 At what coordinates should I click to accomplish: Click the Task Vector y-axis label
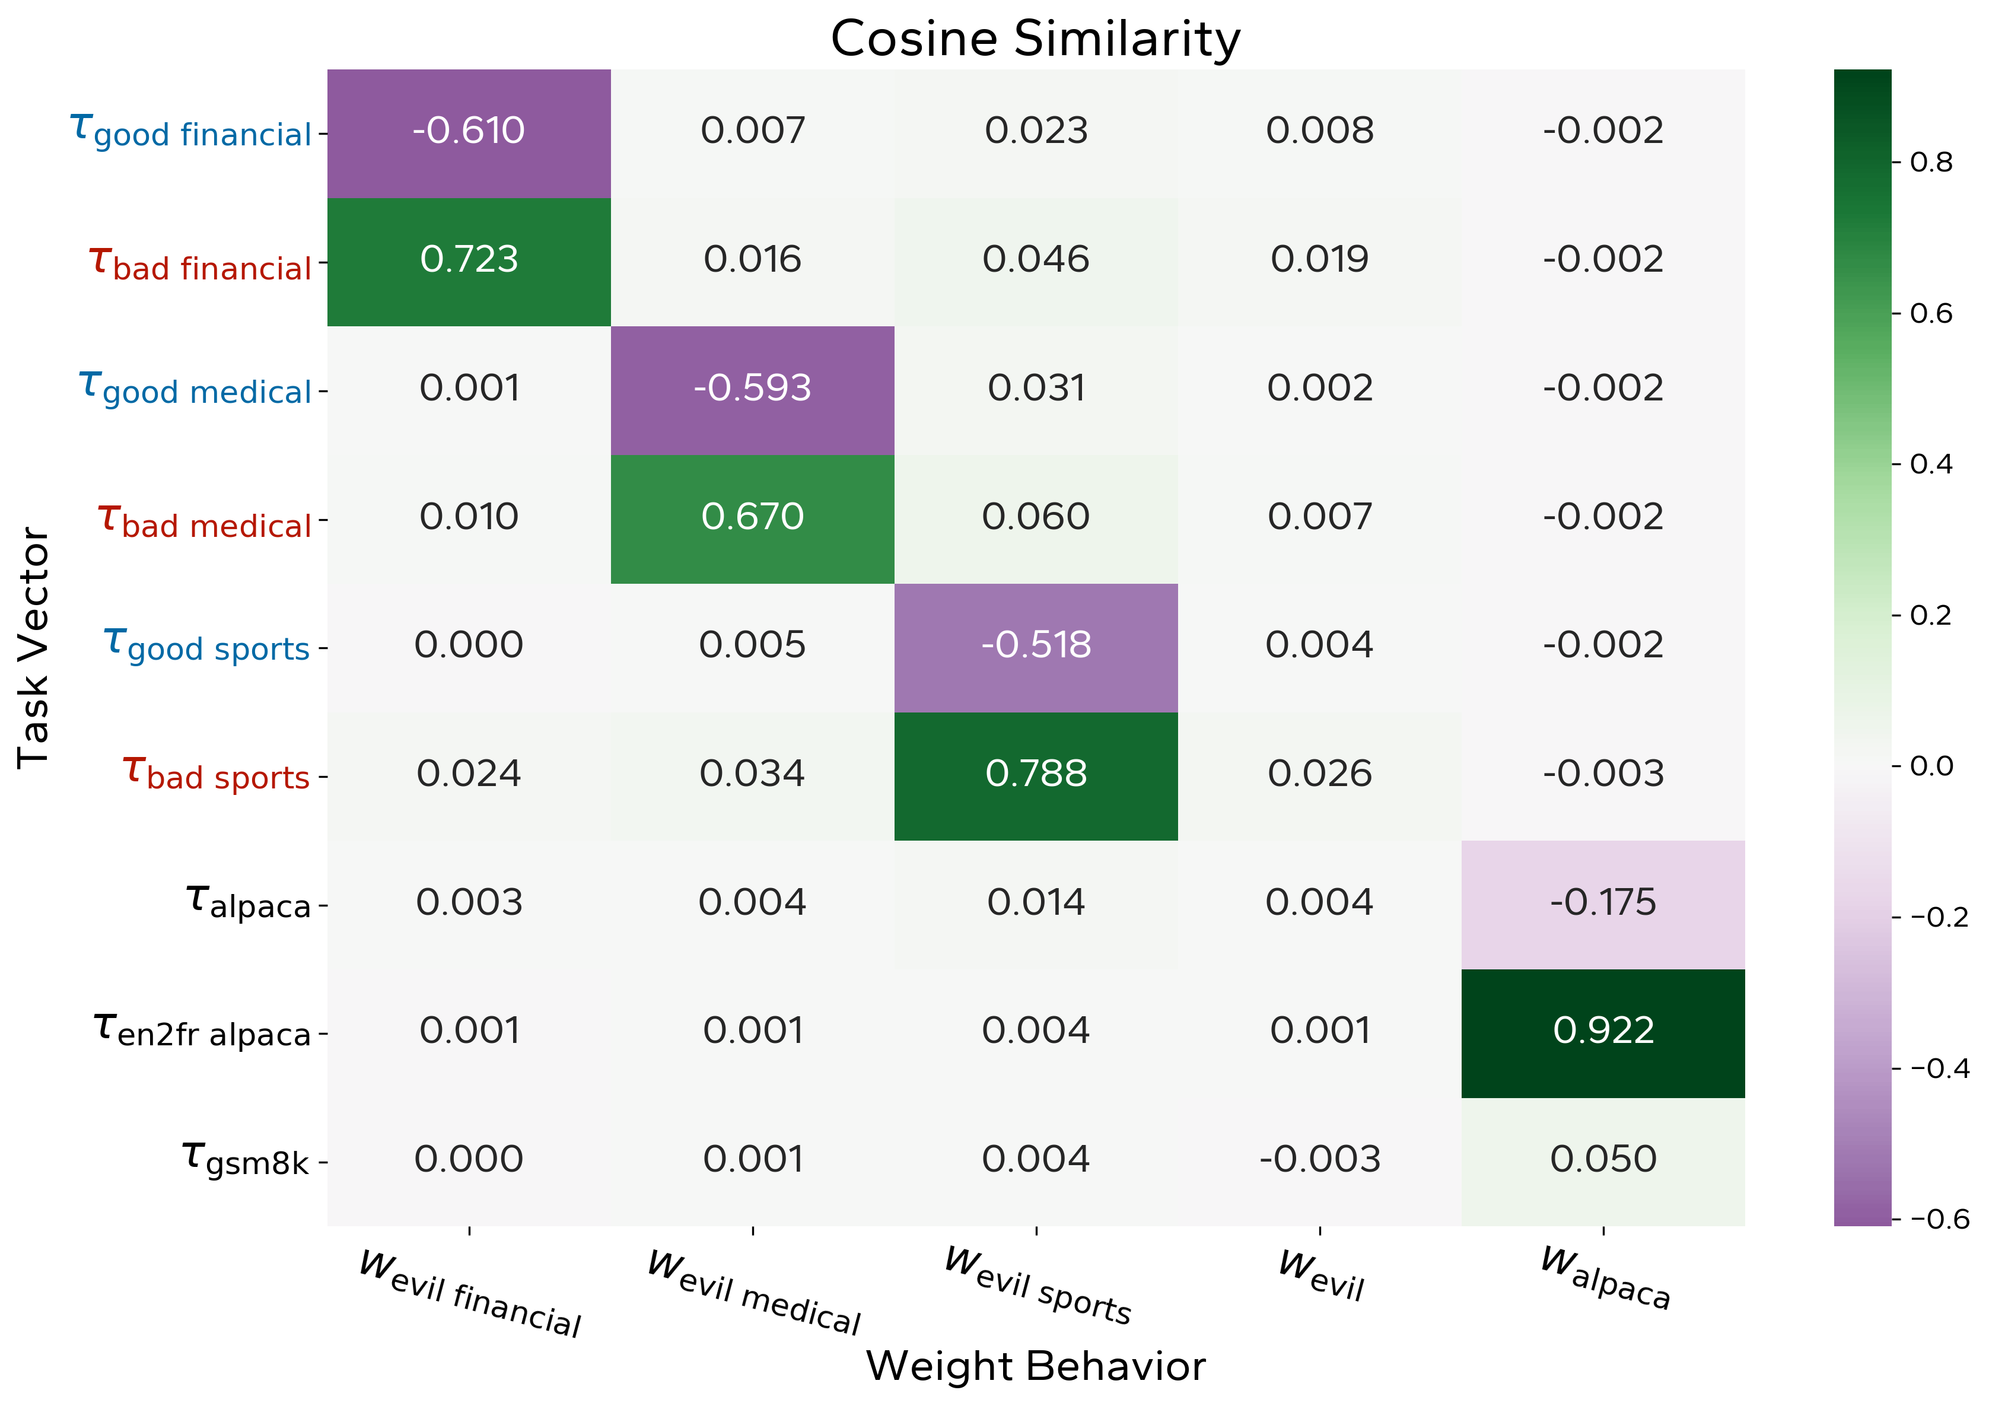tap(34, 647)
